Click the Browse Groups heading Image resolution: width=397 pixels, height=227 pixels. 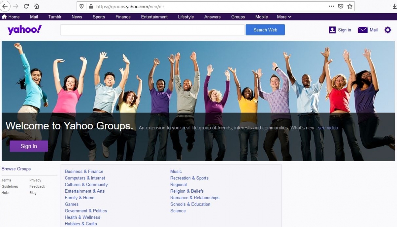click(16, 169)
